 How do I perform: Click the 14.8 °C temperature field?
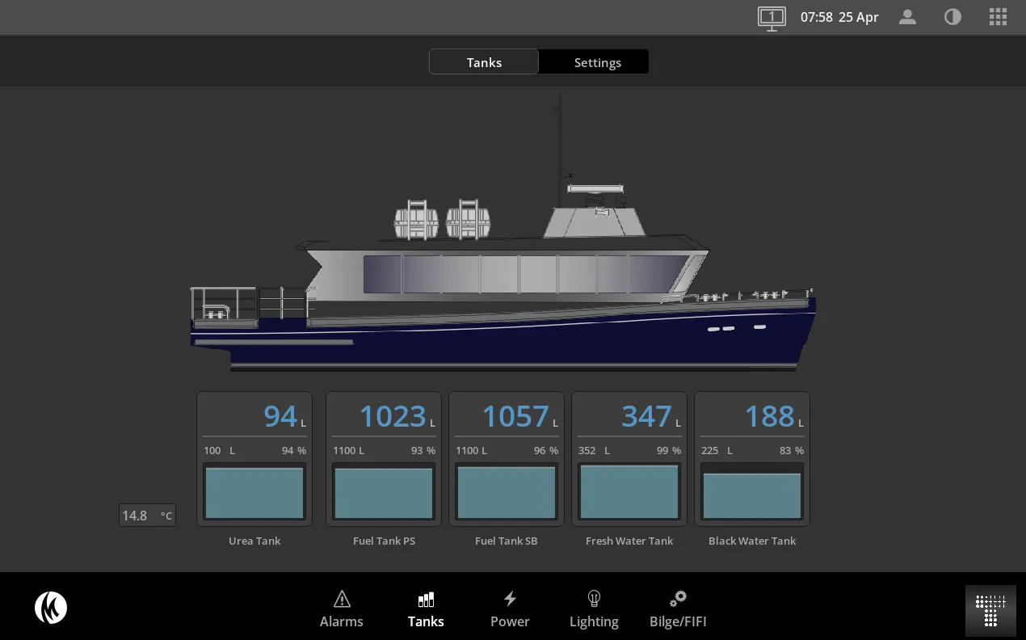[147, 516]
